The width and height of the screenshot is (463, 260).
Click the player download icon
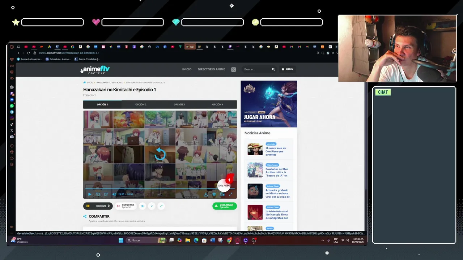[x=205, y=194]
